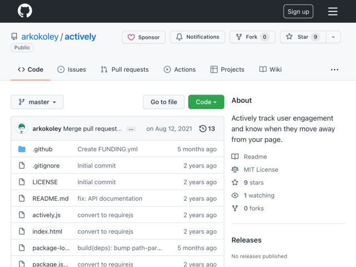Open the .gitignore file
The width and height of the screenshot is (356, 267).
pyautogui.click(x=46, y=166)
